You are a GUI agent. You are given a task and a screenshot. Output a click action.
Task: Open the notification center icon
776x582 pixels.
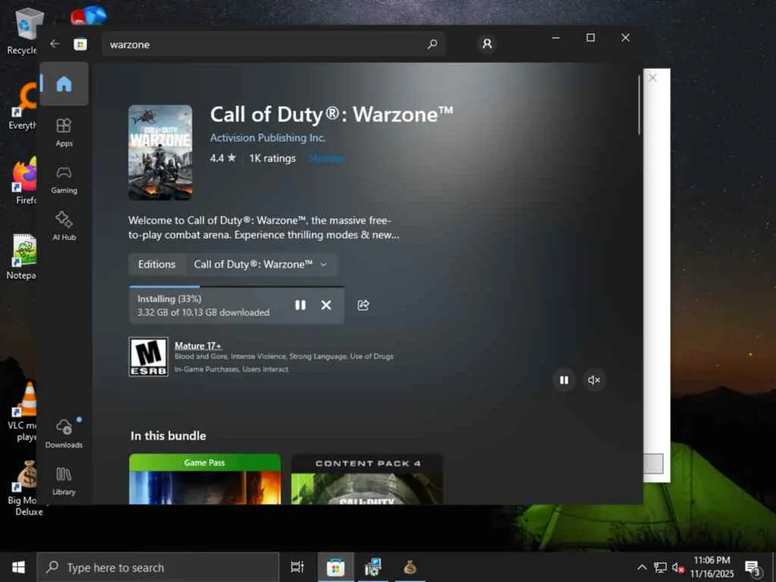(753, 568)
